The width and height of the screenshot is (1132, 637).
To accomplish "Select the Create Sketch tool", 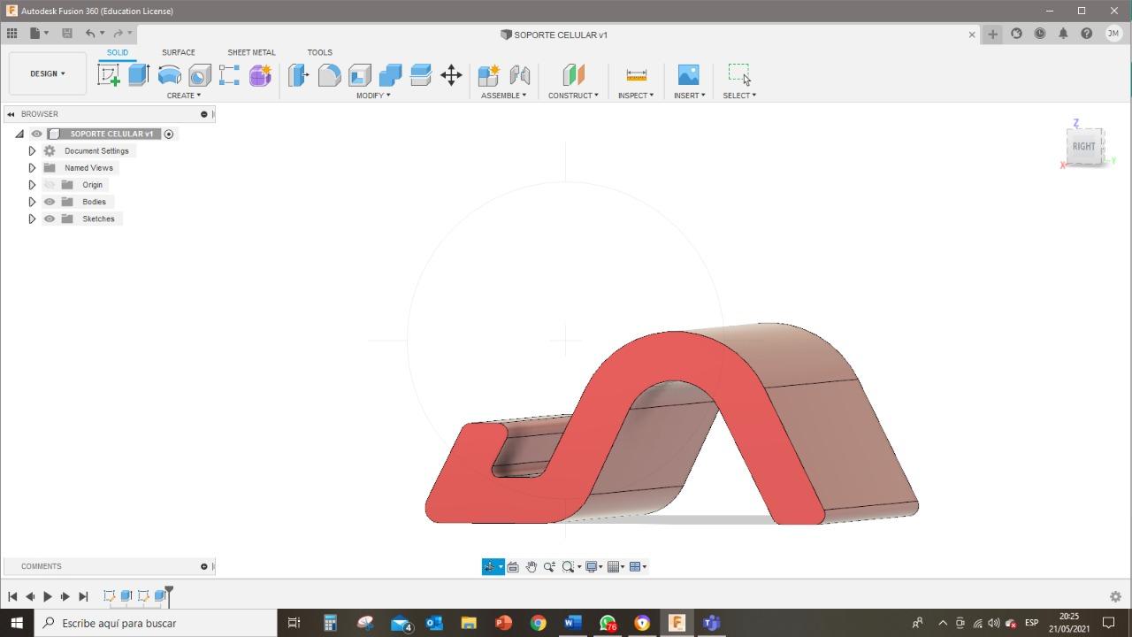I will [x=109, y=75].
